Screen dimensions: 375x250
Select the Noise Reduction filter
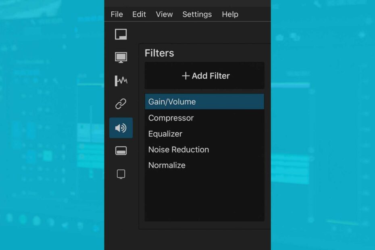coord(204,149)
